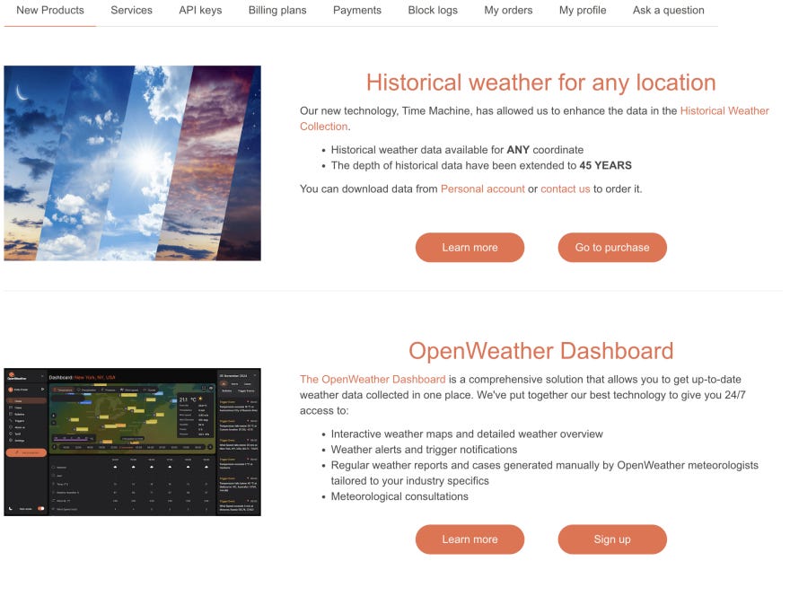Switch to the Services tab
The image size is (790, 605).
pos(131,10)
